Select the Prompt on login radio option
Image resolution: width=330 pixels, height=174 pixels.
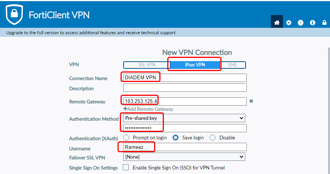[x=127, y=138]
